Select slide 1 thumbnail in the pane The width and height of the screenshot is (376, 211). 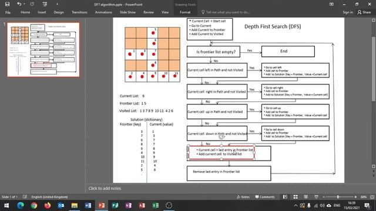click(43, 49)
